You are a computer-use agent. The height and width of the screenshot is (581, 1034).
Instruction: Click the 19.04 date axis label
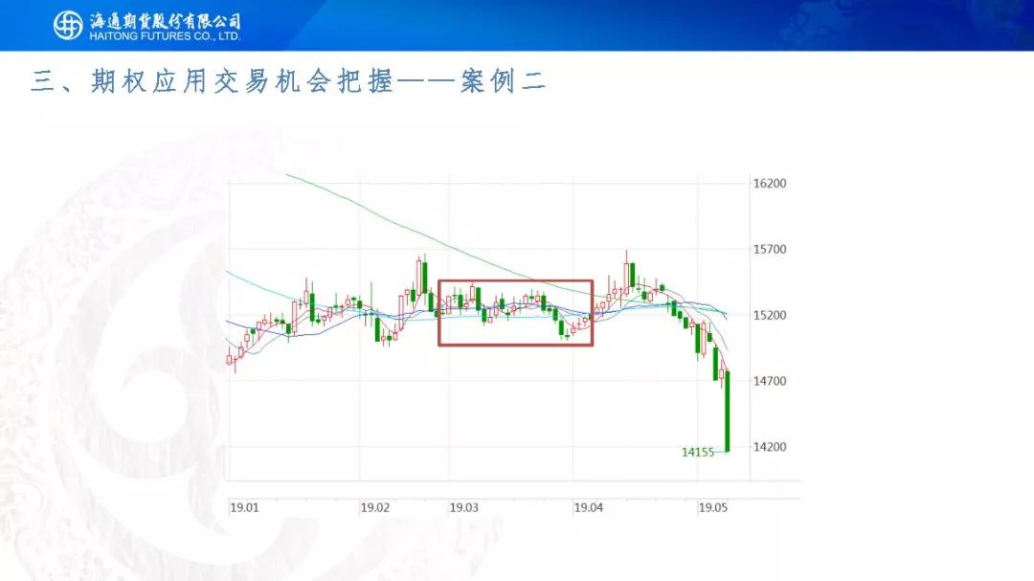click(588, 508)
